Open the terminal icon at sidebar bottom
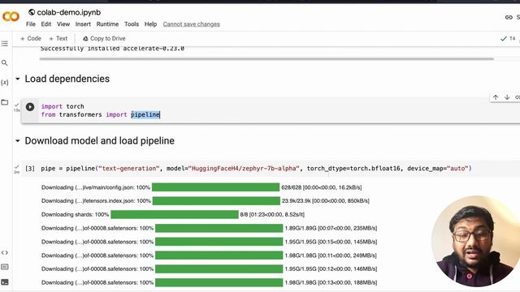Image resolution: width=520 pixels, height=292 pixels. (5, 282)
